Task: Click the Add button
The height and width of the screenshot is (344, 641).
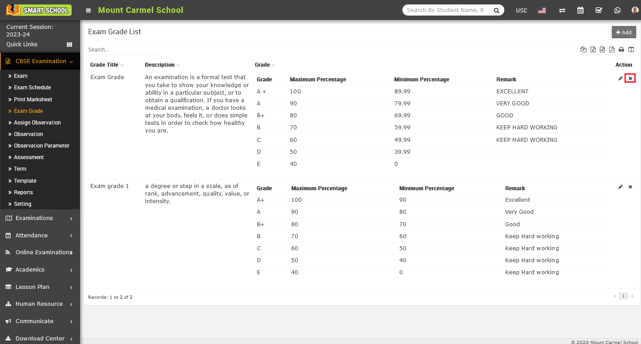Action: pos(624,32)
